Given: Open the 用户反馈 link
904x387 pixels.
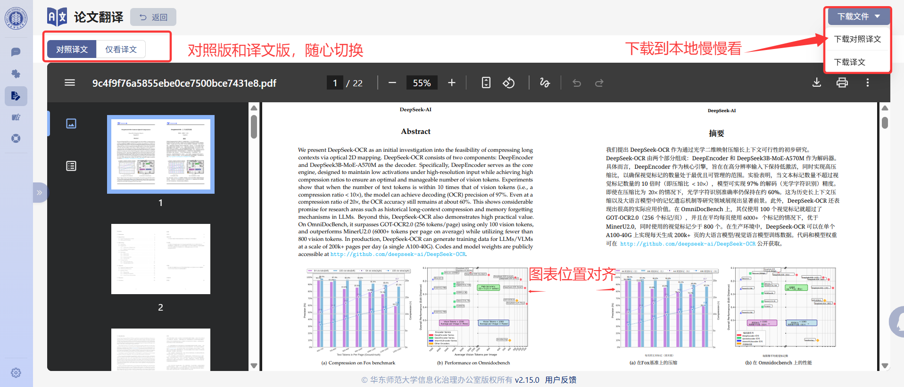Looking at the screenshot, I should tap(561, 380).
